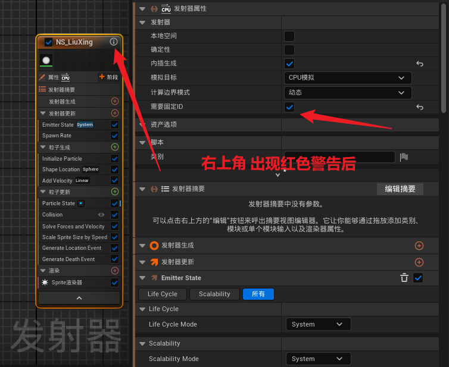Disable Sprite渲染器 checkbox
449x367 pixels.
[x=114, y=283]
